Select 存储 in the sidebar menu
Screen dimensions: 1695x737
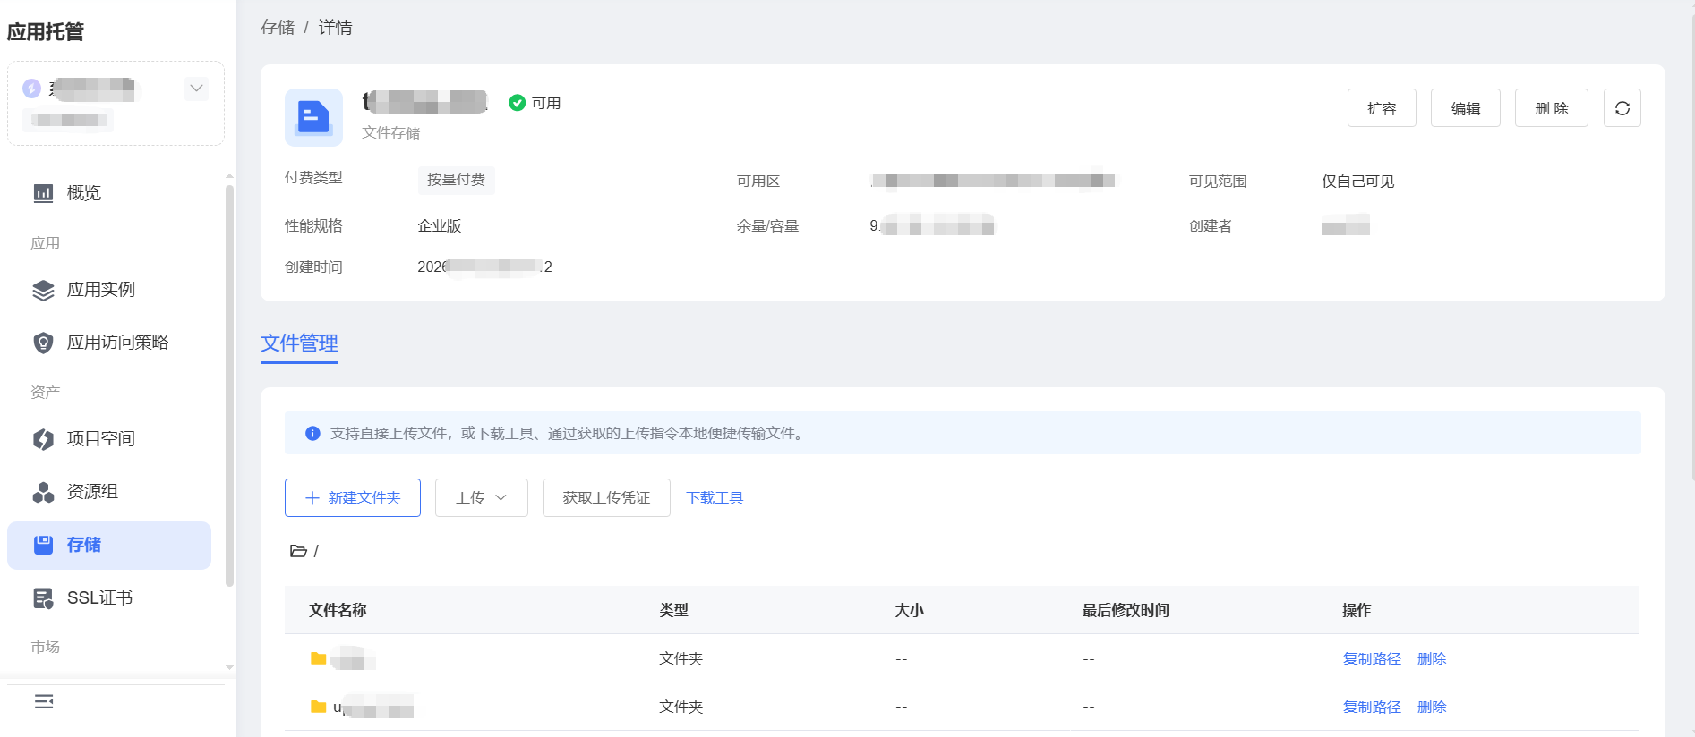pos(109,546)
